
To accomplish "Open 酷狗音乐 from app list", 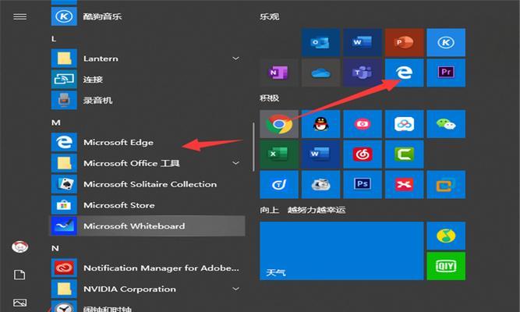I will coord(148,16).
